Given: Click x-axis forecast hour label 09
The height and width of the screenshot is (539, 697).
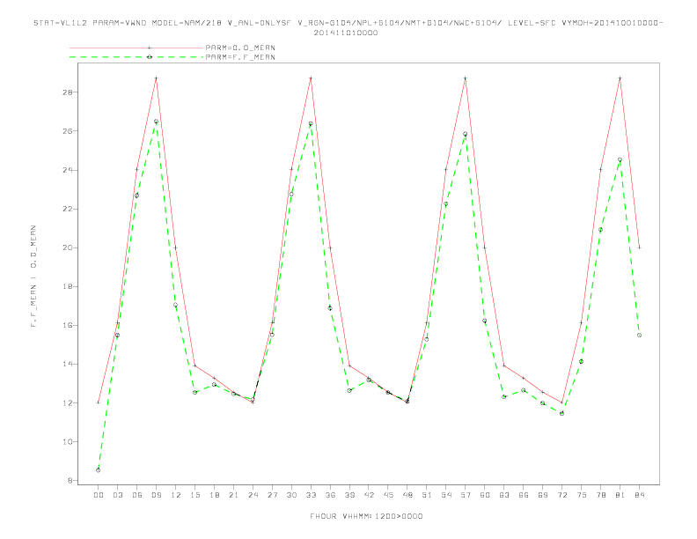Looking at the screenshot, I should (156, 495).
